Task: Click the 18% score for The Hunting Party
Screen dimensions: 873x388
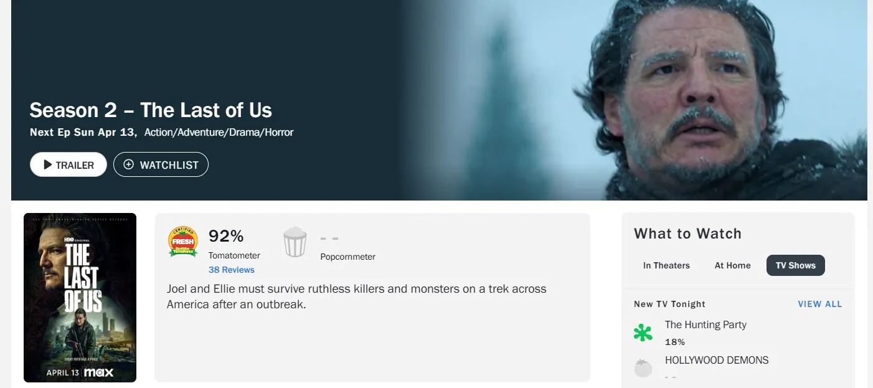Action: pyautogui.click(x=675, y=342)
